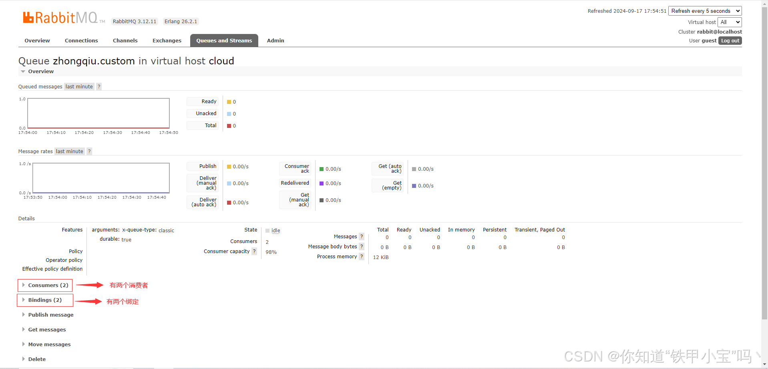The width and height of the screenshot is (768, 369).
Task: Click the Redelivered rate label
Action: [295, 183]
